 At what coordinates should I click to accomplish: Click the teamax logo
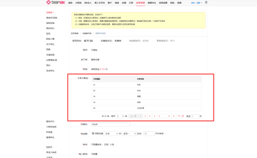(x=55, y=2)
